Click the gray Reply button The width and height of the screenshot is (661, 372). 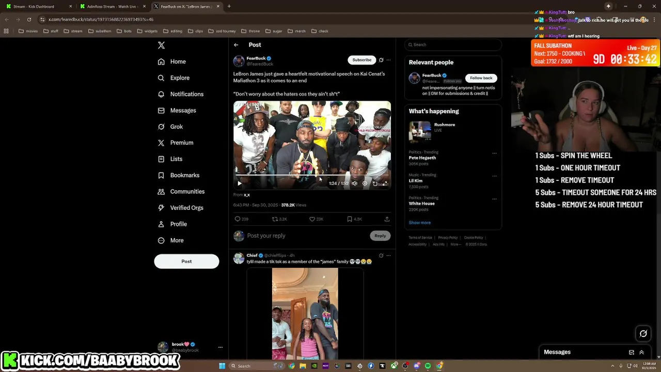[x=380, y=236]
